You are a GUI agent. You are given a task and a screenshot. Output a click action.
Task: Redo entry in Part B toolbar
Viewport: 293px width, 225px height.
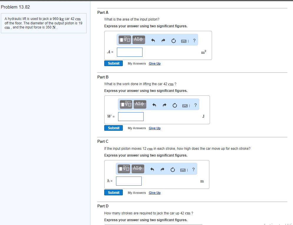(x=164, y=105)
